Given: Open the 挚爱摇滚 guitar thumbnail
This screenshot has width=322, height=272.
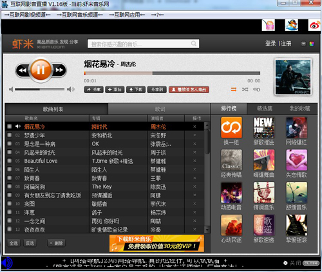Looking at the screenshot, I should tap(296, 225).
